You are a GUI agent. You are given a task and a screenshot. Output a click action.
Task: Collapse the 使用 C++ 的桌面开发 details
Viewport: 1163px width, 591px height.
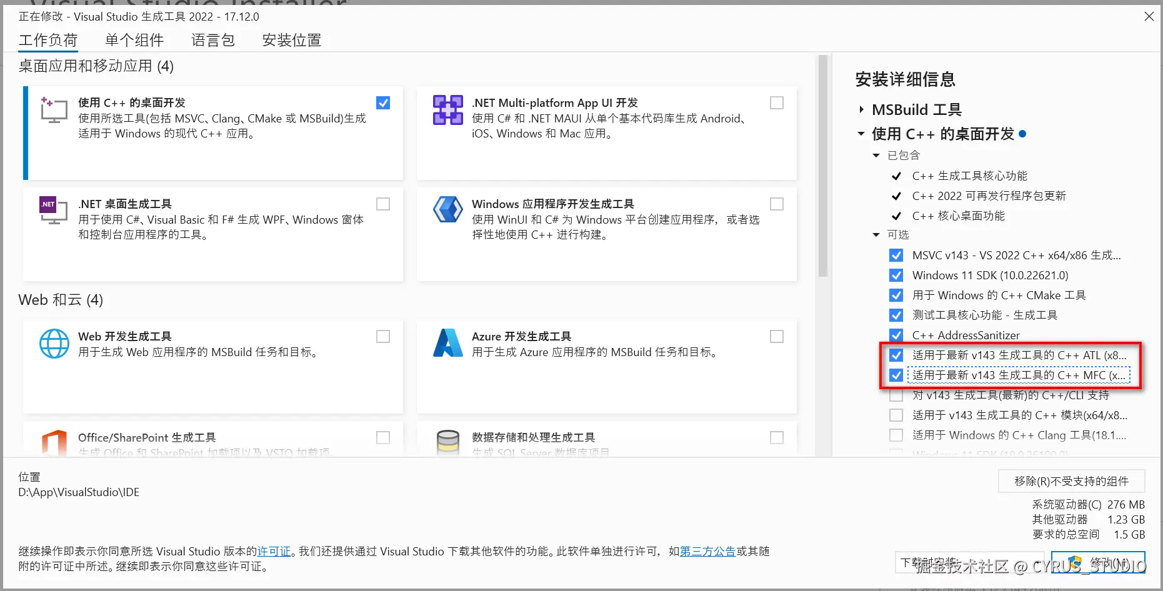pos(861,134)
